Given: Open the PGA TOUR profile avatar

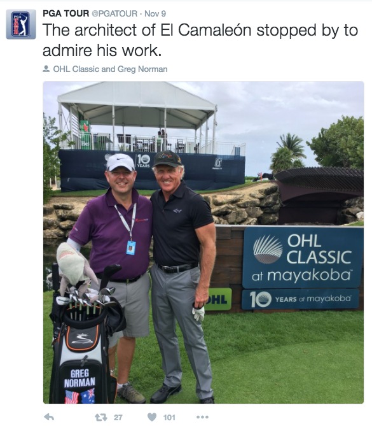Looking at the screenshot, I should [21, 24].
